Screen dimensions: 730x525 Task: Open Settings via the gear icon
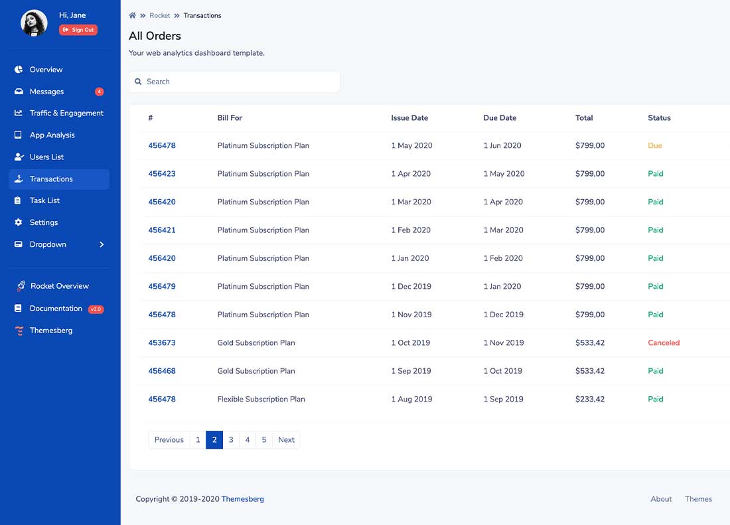point(17,222)
